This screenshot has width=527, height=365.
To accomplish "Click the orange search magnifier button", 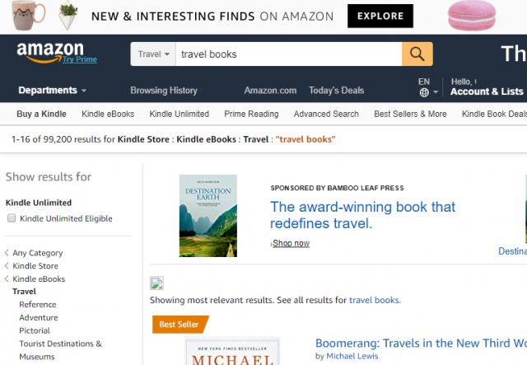I will [x=417, y=54].
